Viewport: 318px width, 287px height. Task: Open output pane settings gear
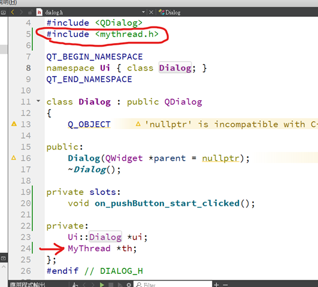tap(129, 285)
